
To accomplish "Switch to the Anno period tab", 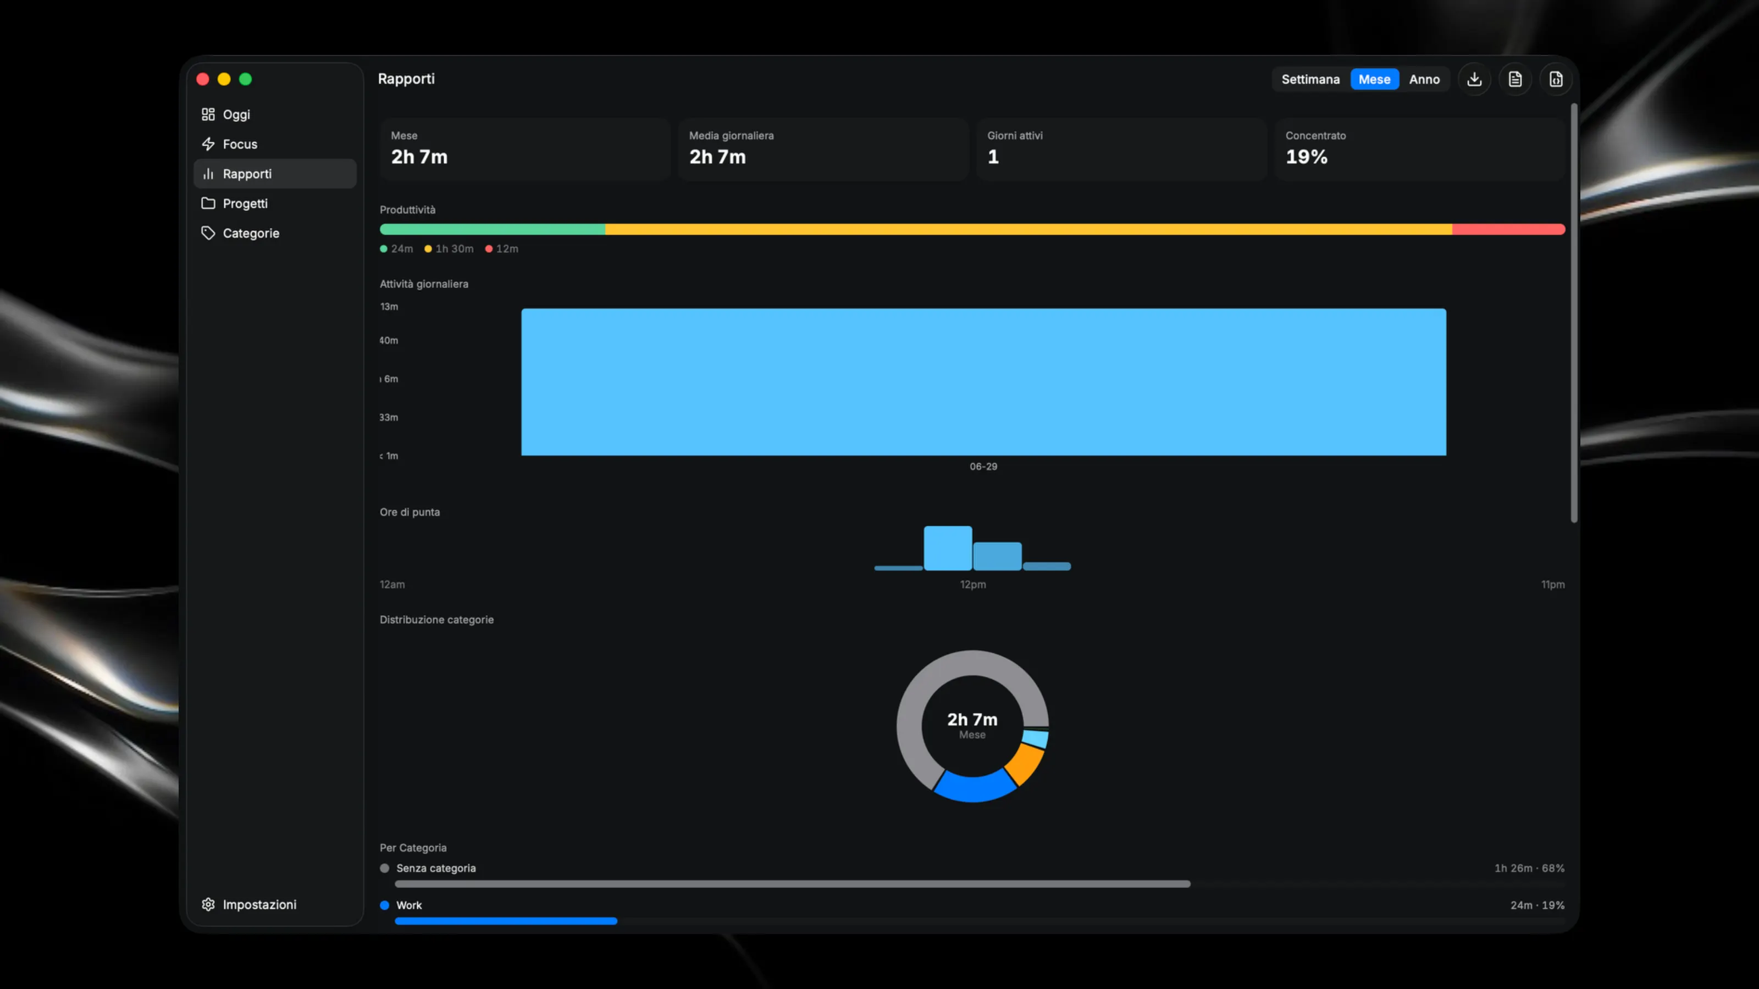I will pos(1424,79).
